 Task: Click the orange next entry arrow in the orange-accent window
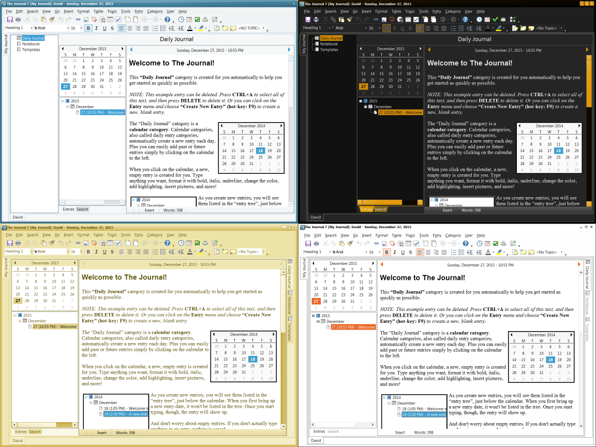[x=579, y=264]
